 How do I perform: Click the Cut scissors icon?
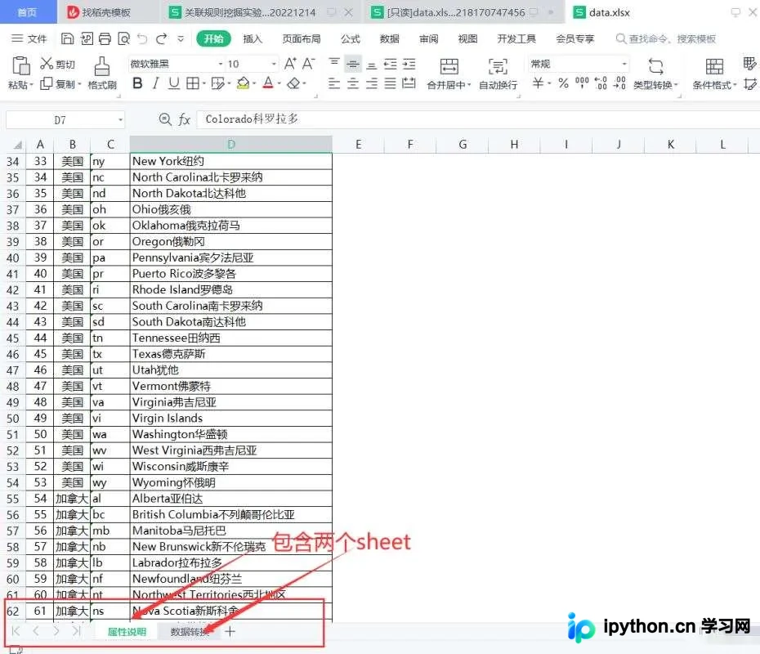[x=47, y=64]
